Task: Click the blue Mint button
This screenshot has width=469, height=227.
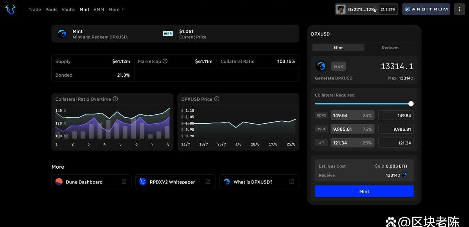Action: click(364, 191)
